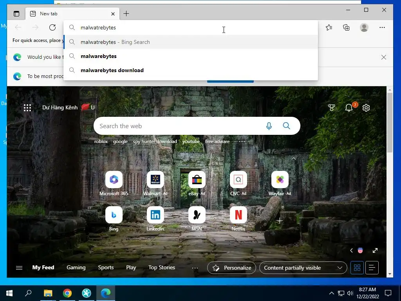This screenshot has width=401, height=301.
Task: Click the browser Back arrow
Action: (18, 27)
